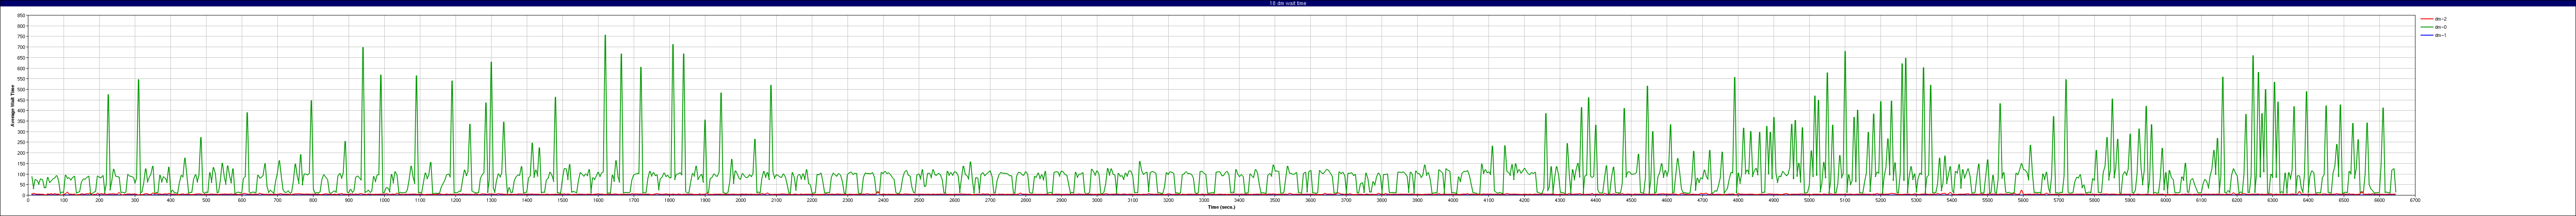Viewport: 2576px width, 216px height.
Task: Click the 'Average Wait Time' y-axis label
Action: 13,105
